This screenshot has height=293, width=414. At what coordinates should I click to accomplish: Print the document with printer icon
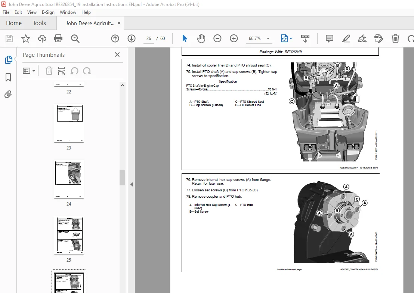(x=58, y=38)
